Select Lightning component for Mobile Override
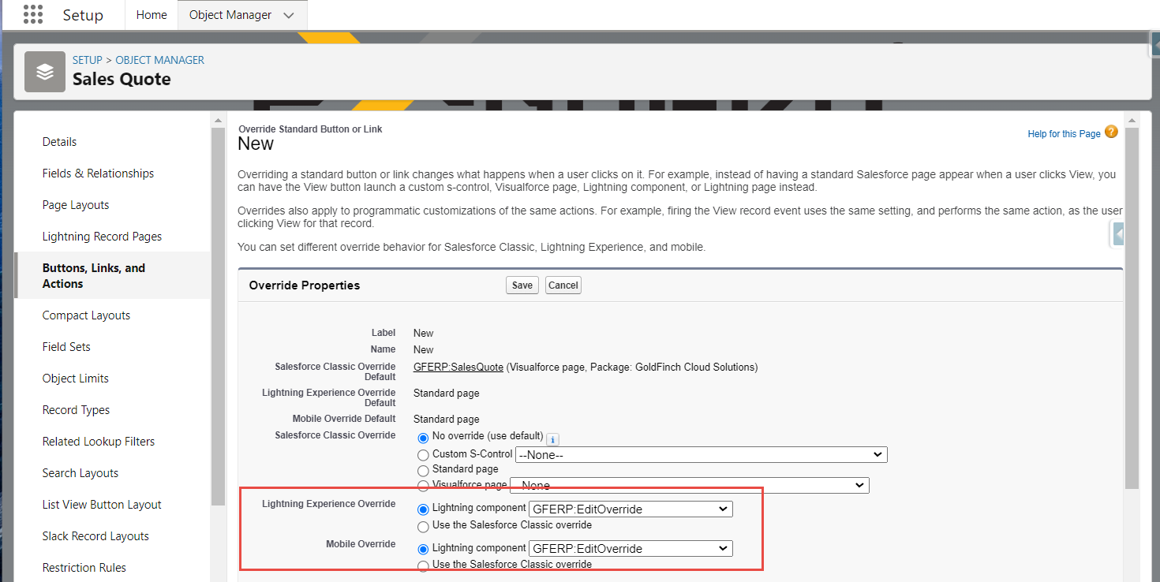 point(423,549)
